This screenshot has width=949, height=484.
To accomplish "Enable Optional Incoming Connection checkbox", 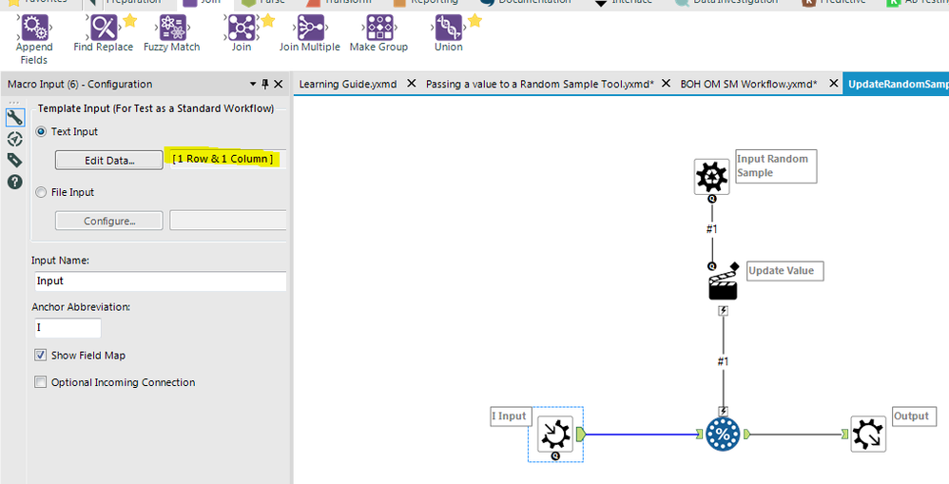I will coord(41,381).
